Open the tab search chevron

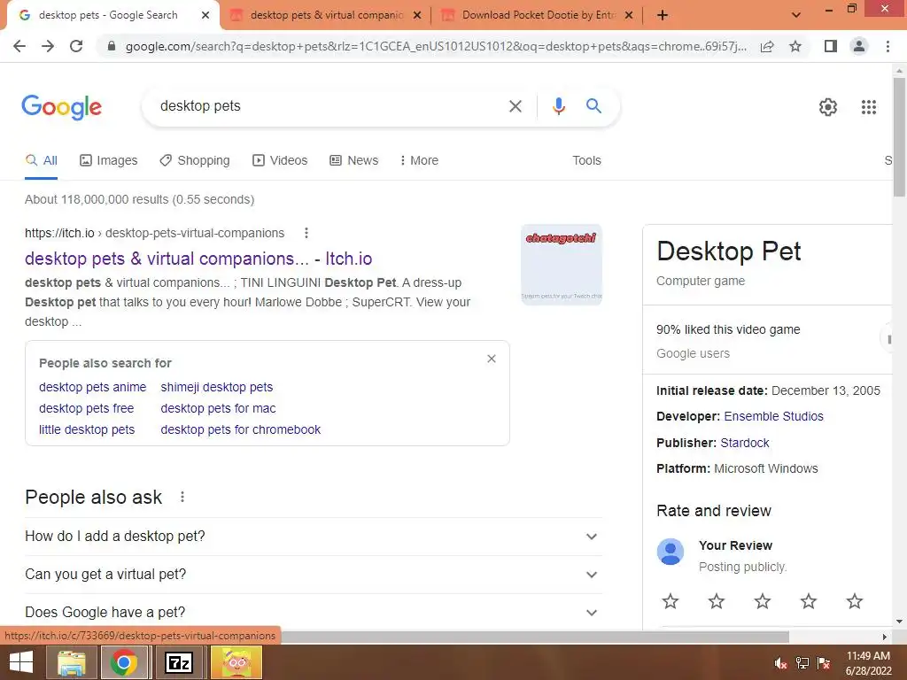pos(796,15)
